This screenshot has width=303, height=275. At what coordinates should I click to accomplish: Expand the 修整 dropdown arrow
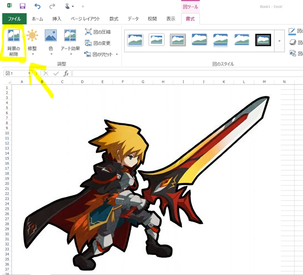(33, 54)
